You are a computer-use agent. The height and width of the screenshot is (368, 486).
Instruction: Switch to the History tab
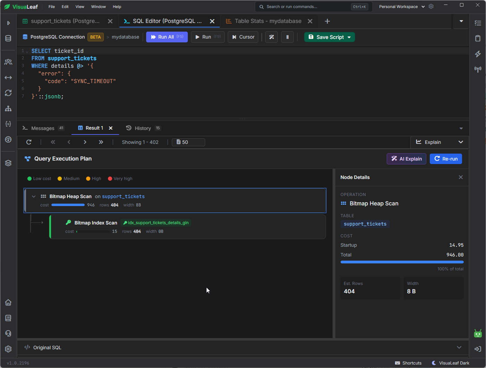point(143,128)
